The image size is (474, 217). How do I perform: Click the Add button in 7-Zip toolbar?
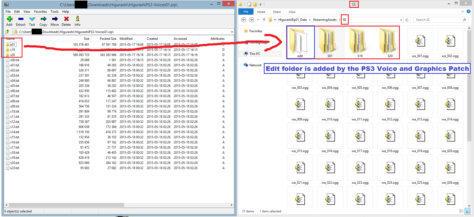click(9, 21)
